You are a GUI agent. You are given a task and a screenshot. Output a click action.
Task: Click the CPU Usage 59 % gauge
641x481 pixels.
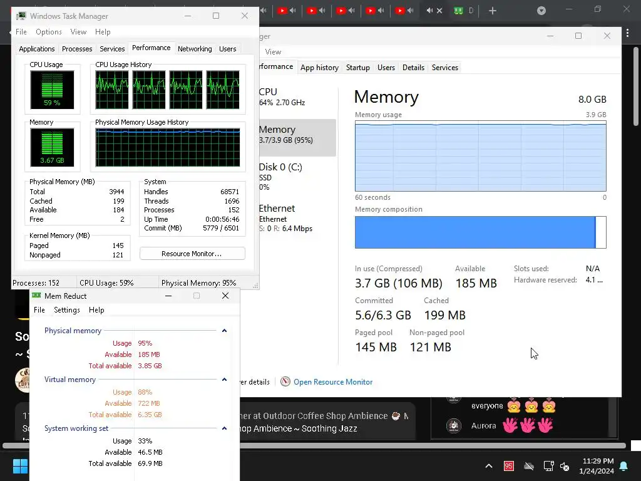52,90
